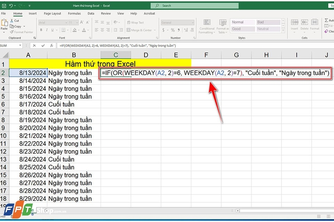The height and width of the screenshot is (222, 334).
Task: Toggle Underline formatting
Action: (53, 30)
